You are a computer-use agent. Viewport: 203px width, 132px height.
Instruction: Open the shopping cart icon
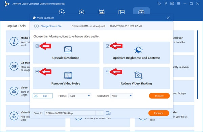[x=159, y=4]
